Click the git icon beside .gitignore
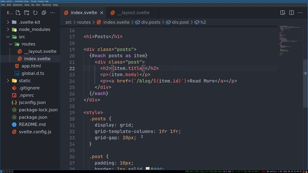Image resolution: width=308 pixels, height=173 pixels. point(14,88)
